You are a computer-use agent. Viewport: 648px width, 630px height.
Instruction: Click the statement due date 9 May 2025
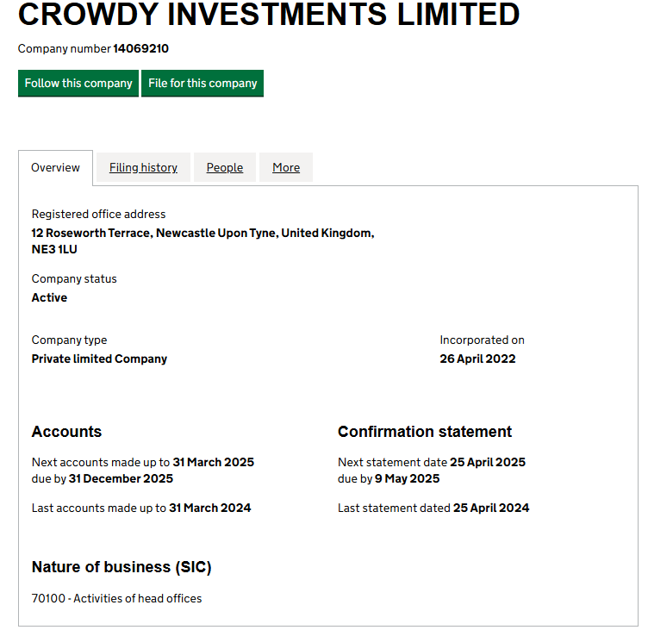tap(408, 478)
